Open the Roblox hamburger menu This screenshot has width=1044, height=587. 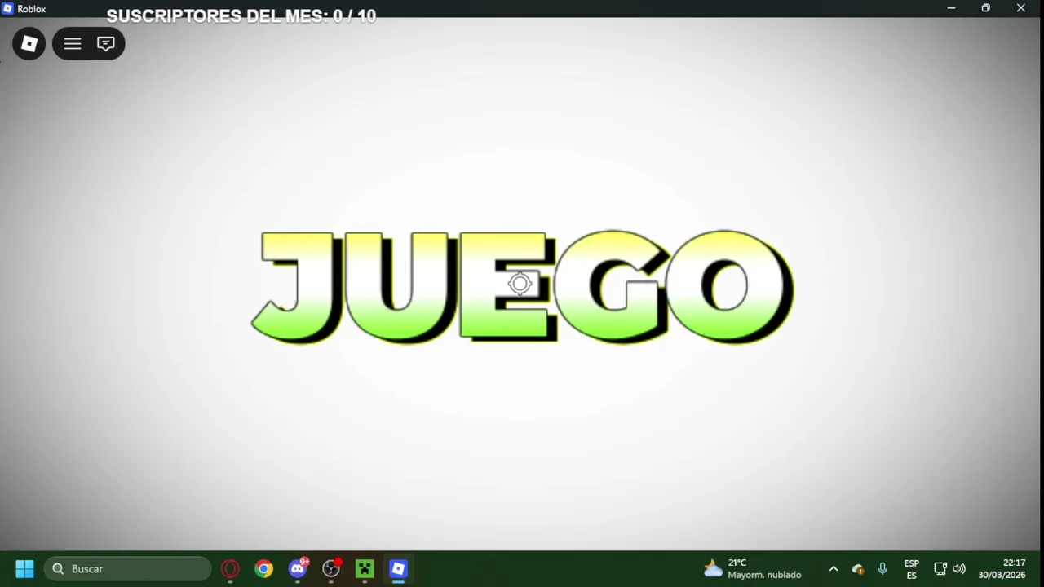tap(73, 44)
